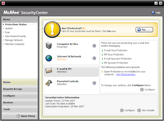The height and width of the screenshot is (121, 164).
Task: Click Subscription Expiration: 29-Mar-2007 line
Action: pyautogui.click(x=65, y=106)
